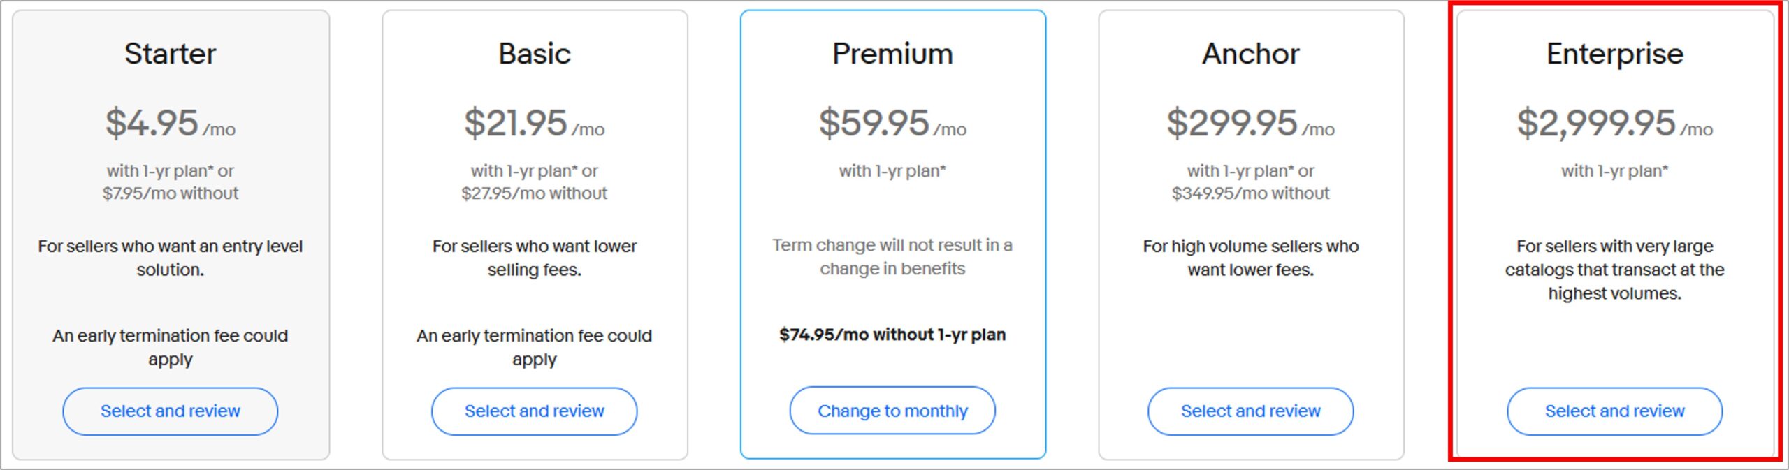Click the $59.95 /mo price
This screenshot has height=470, width=1789.
pos(892,123)
